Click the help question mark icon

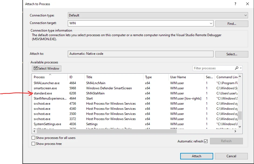tap(235, 4)
